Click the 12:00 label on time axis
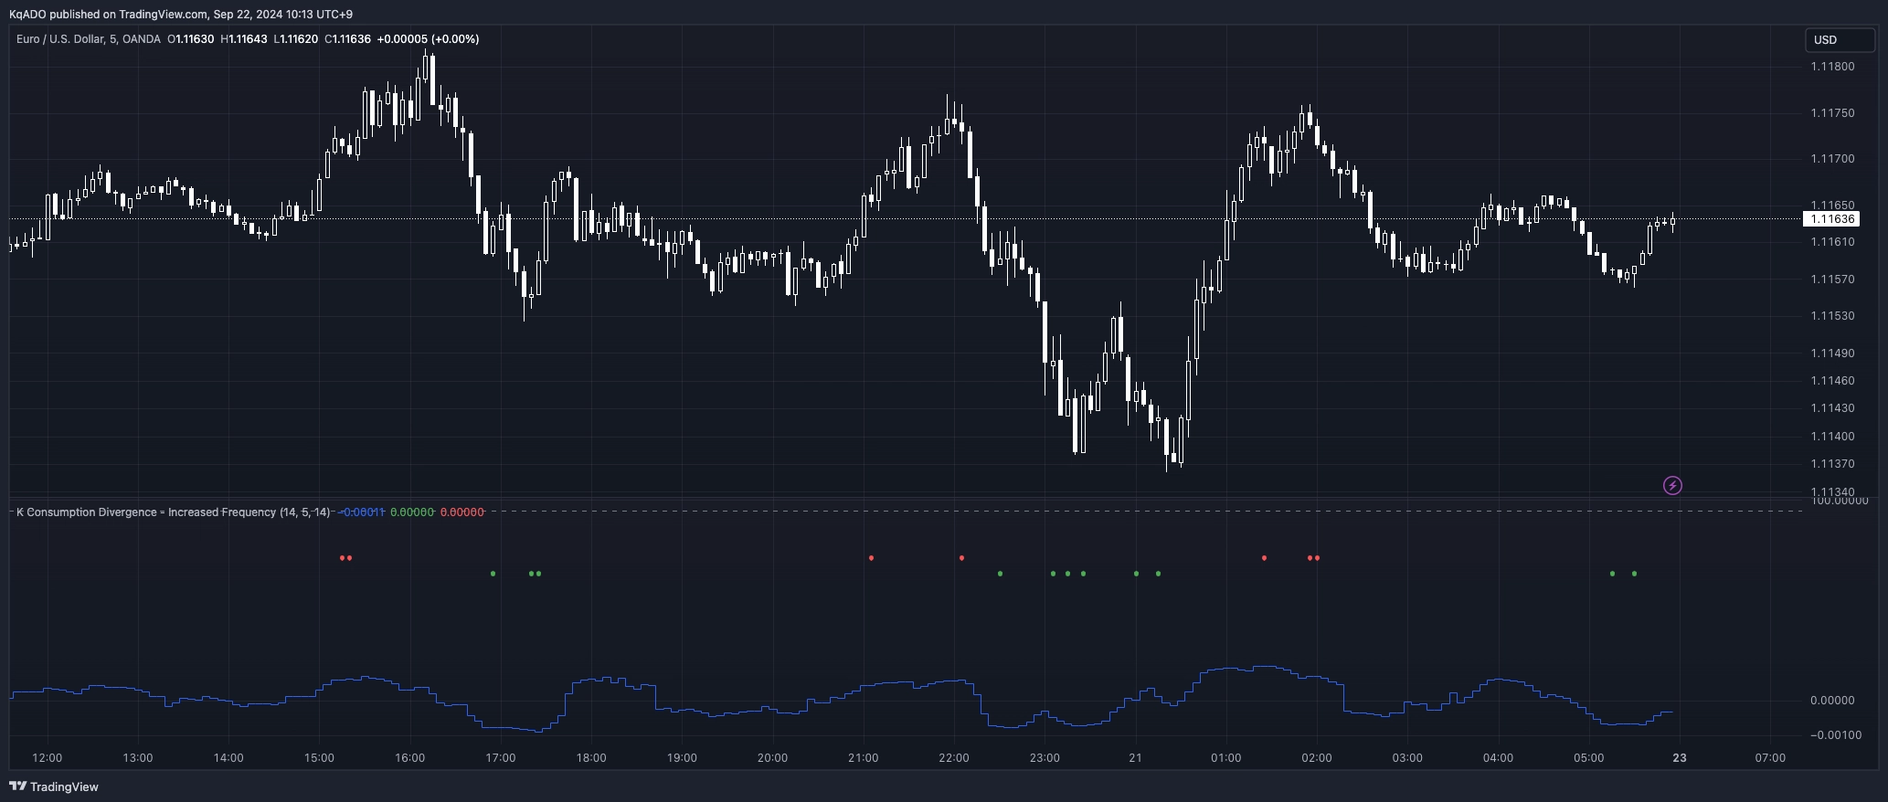This screenshot has height=802, width=1888. click(x=47, y=758)
